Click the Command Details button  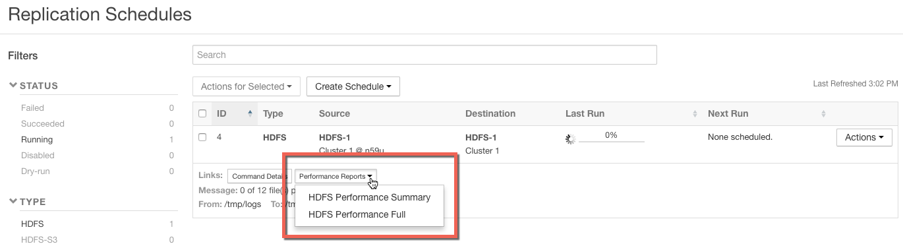pyautogui.click(x=259, y=176)
